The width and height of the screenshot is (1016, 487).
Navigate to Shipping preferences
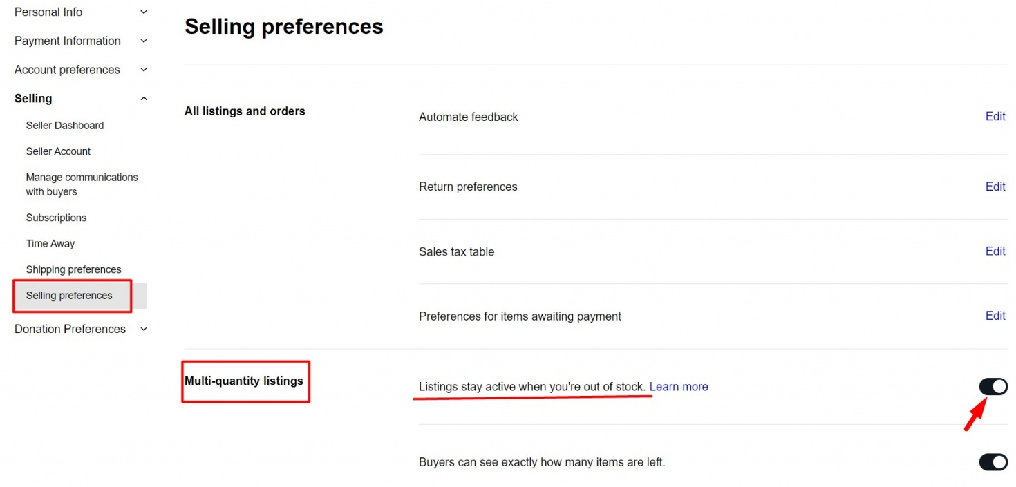point(73,269)
